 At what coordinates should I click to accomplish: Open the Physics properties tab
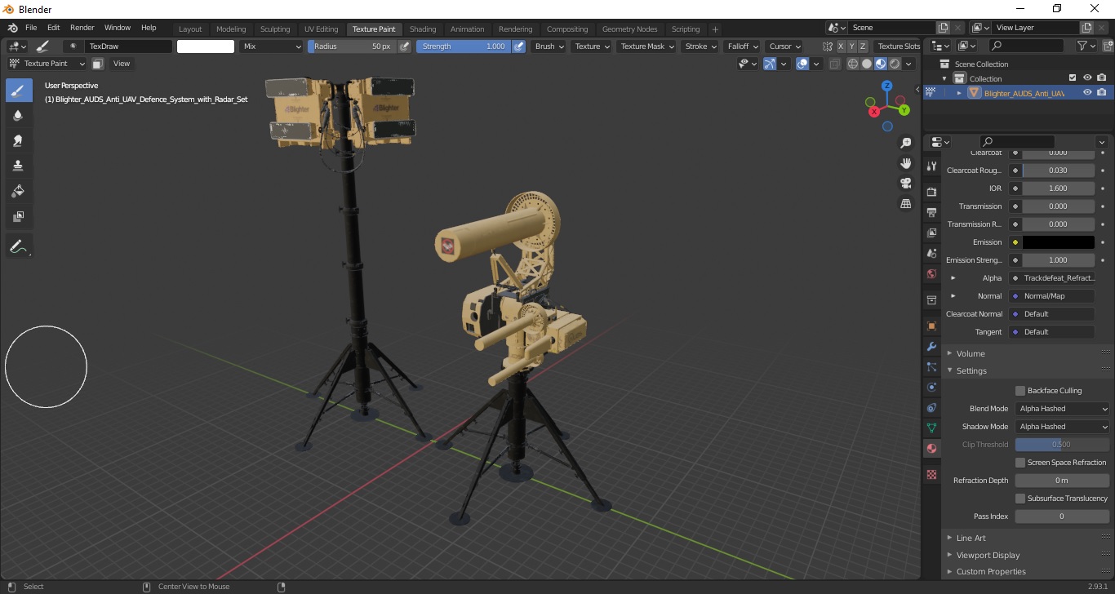coord(931,387)
